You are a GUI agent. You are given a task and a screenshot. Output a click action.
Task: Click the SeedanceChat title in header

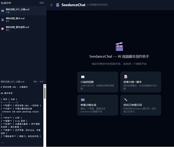click(x=73, y=5)
